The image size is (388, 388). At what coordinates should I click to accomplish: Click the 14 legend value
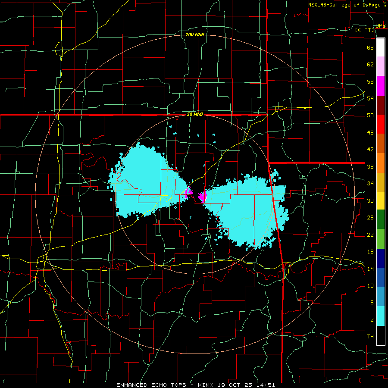[x=370, y=269]
